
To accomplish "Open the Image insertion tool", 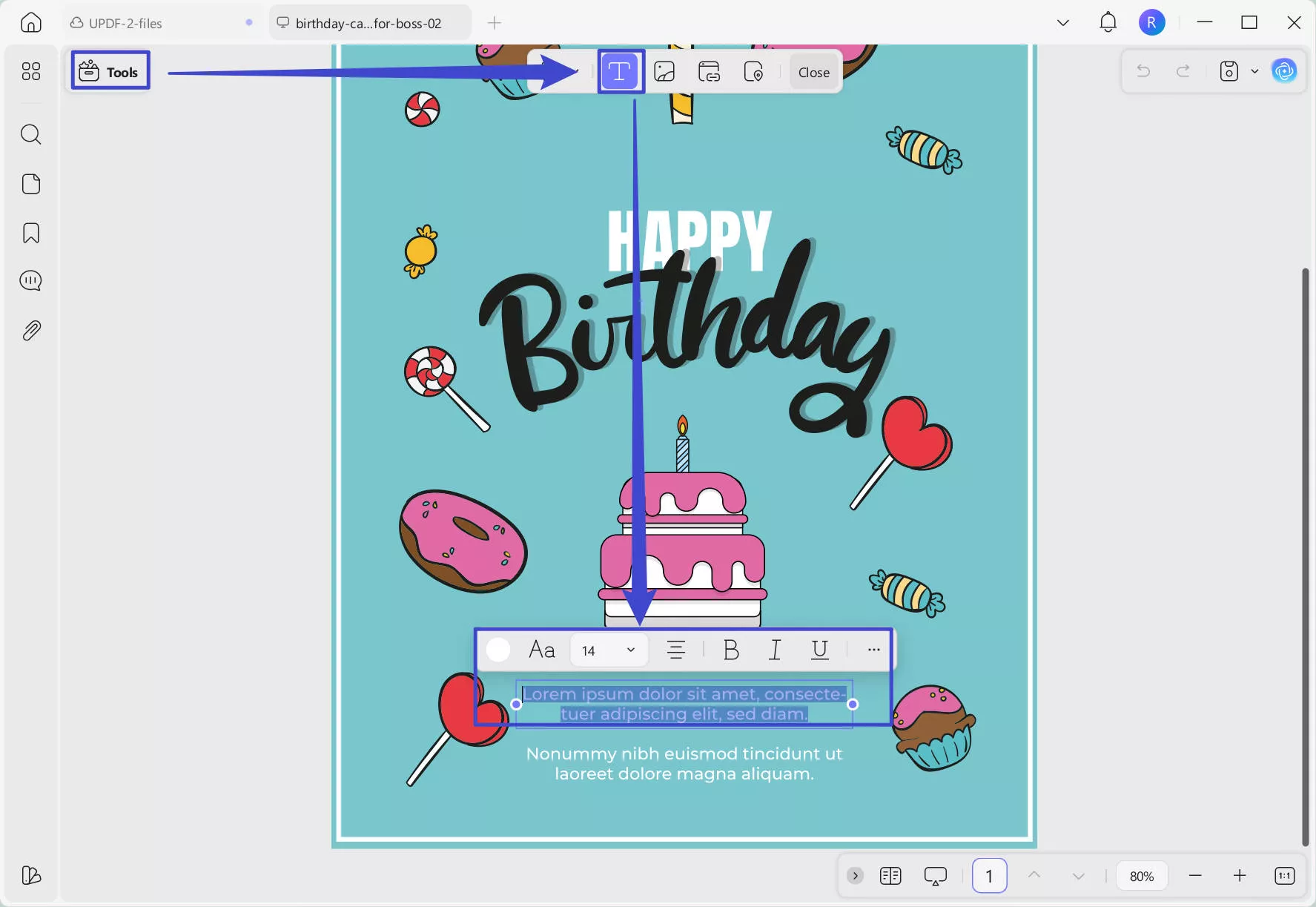I will 664,71.
